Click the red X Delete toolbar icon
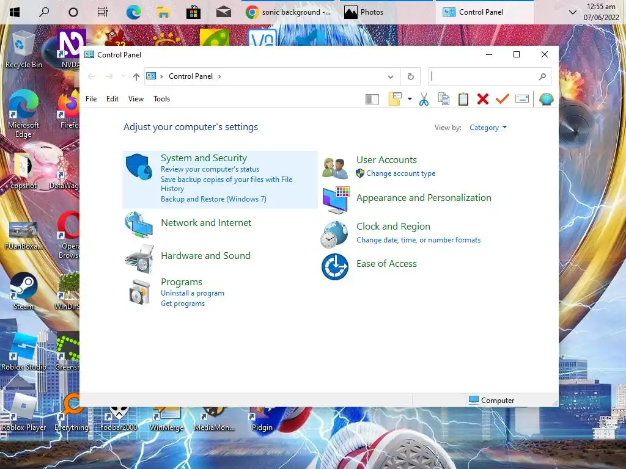This screenshot has height=469, width=626. point(483,99)
